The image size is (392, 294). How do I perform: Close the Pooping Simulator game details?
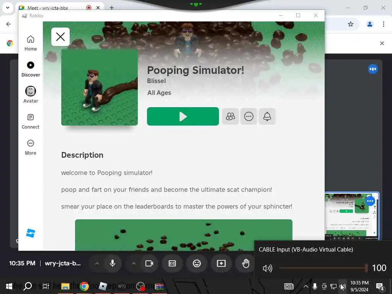click(60, 37)
